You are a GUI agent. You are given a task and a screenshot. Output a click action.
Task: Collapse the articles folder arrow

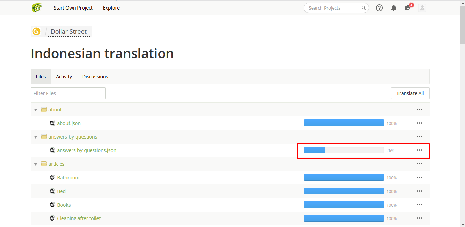click(x=35, y=164)
